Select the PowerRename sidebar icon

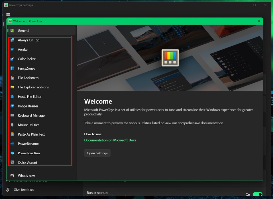(x=13, y=144)
